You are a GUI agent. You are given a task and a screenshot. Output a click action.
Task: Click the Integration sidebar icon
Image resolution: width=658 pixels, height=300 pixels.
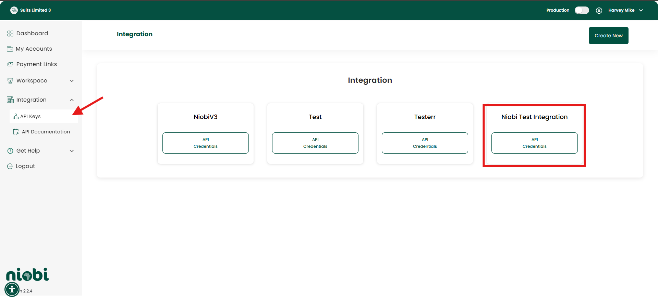coord(10,100)
